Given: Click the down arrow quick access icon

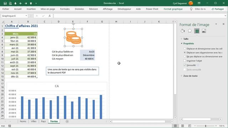Looking at the screenshot, I should [15, 3].
